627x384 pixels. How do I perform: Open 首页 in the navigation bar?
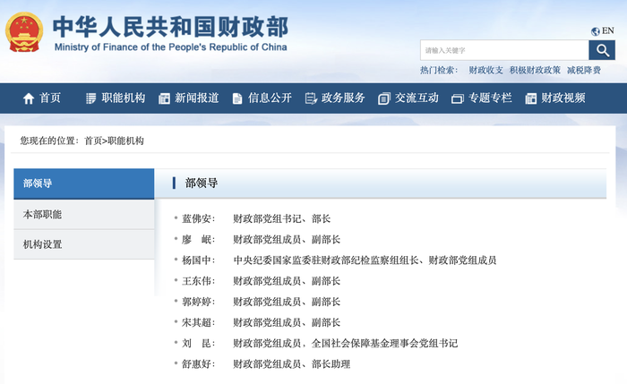pos(50,98)
